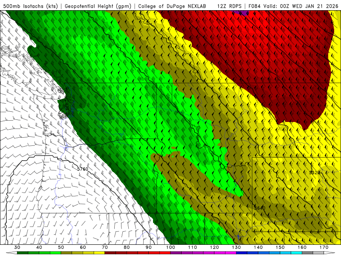Viewport: 341px width, 255px height.
Task: Click the 90 knot legend label
Action: (149, 247)
